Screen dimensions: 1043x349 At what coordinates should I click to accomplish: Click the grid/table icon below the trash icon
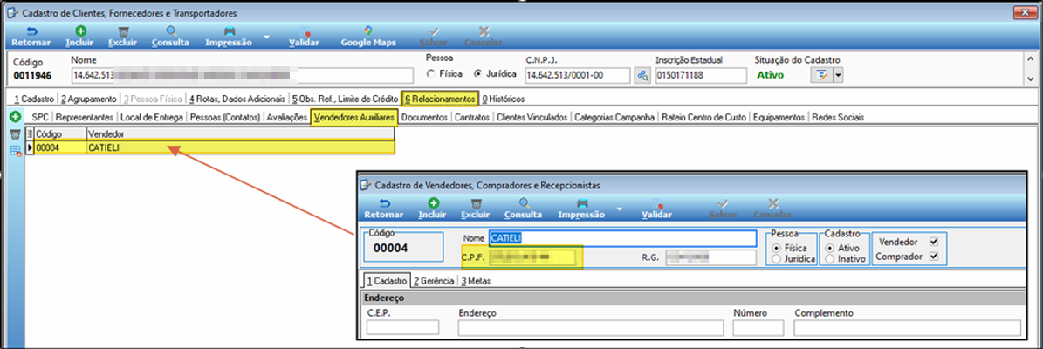tap(15, 151)
